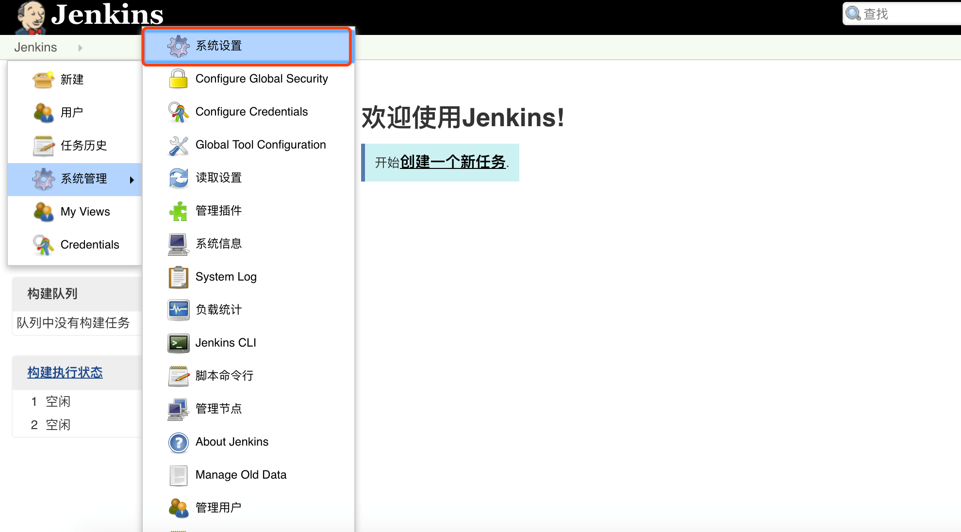Click the puzzle piece icon for 管理插件
Image resolution: width=961 pixels, height=532 pixels.
click(x=178, y=211)
